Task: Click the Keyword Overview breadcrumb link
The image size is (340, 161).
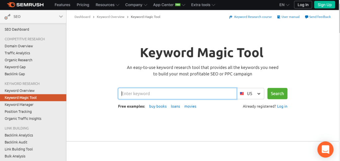Action: pos(111,17)
